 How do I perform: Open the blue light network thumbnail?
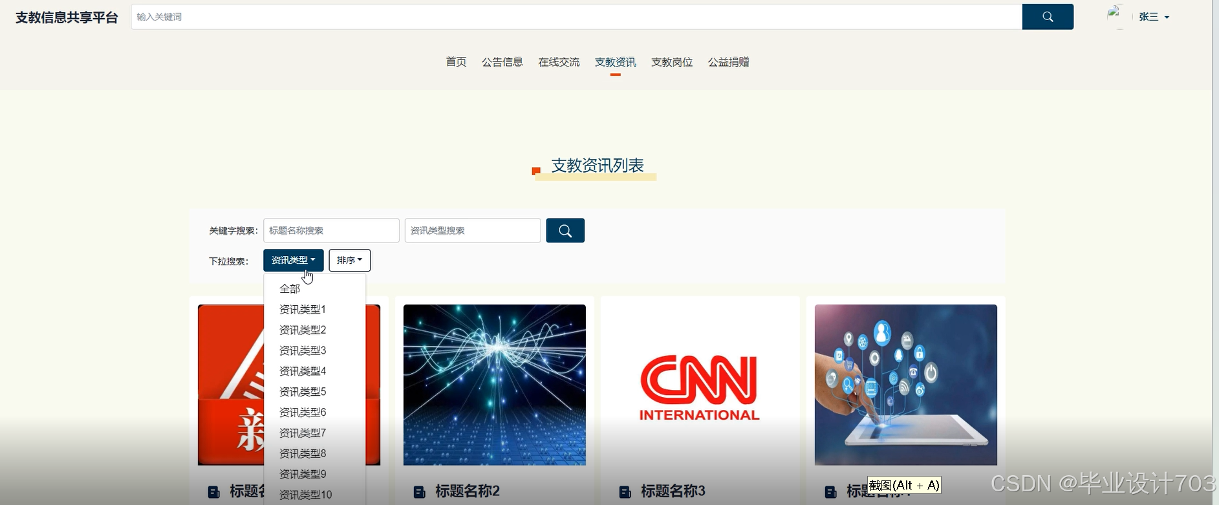(495, 385)
